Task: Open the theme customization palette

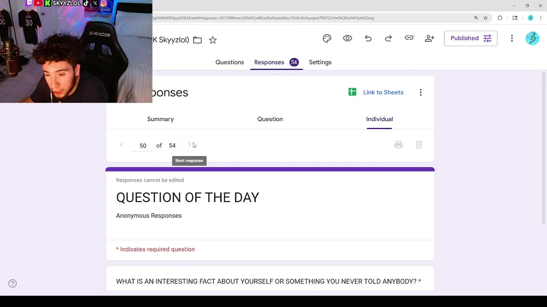Action: (x=327, y=38)
